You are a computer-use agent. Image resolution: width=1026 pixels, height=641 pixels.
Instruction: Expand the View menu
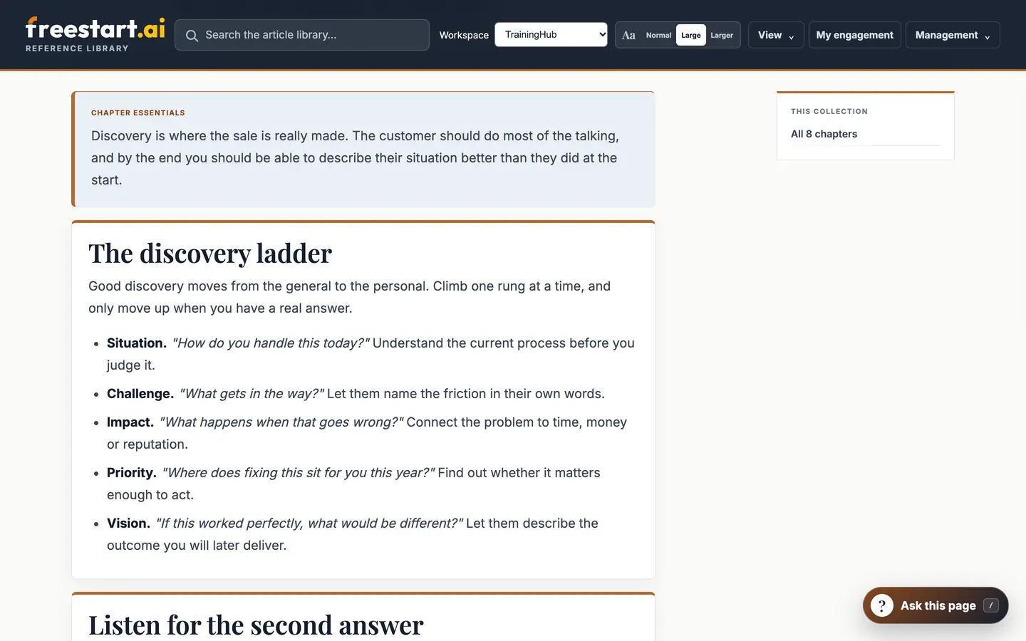click(x=776, y=35)
